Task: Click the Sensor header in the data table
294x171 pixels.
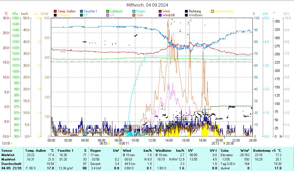Action: point(7,151)
